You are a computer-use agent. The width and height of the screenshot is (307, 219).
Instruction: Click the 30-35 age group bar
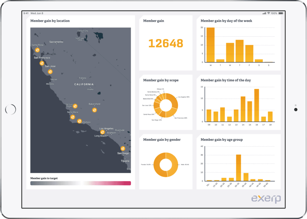click(238, 168)
